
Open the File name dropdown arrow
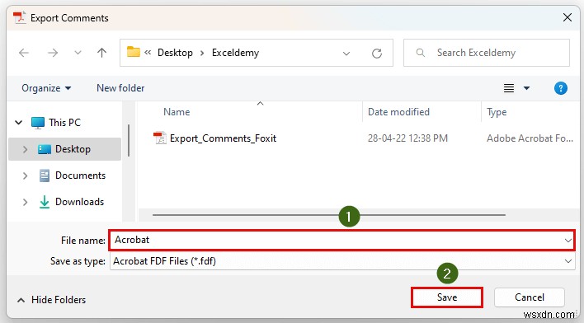(x=568, y=241)
